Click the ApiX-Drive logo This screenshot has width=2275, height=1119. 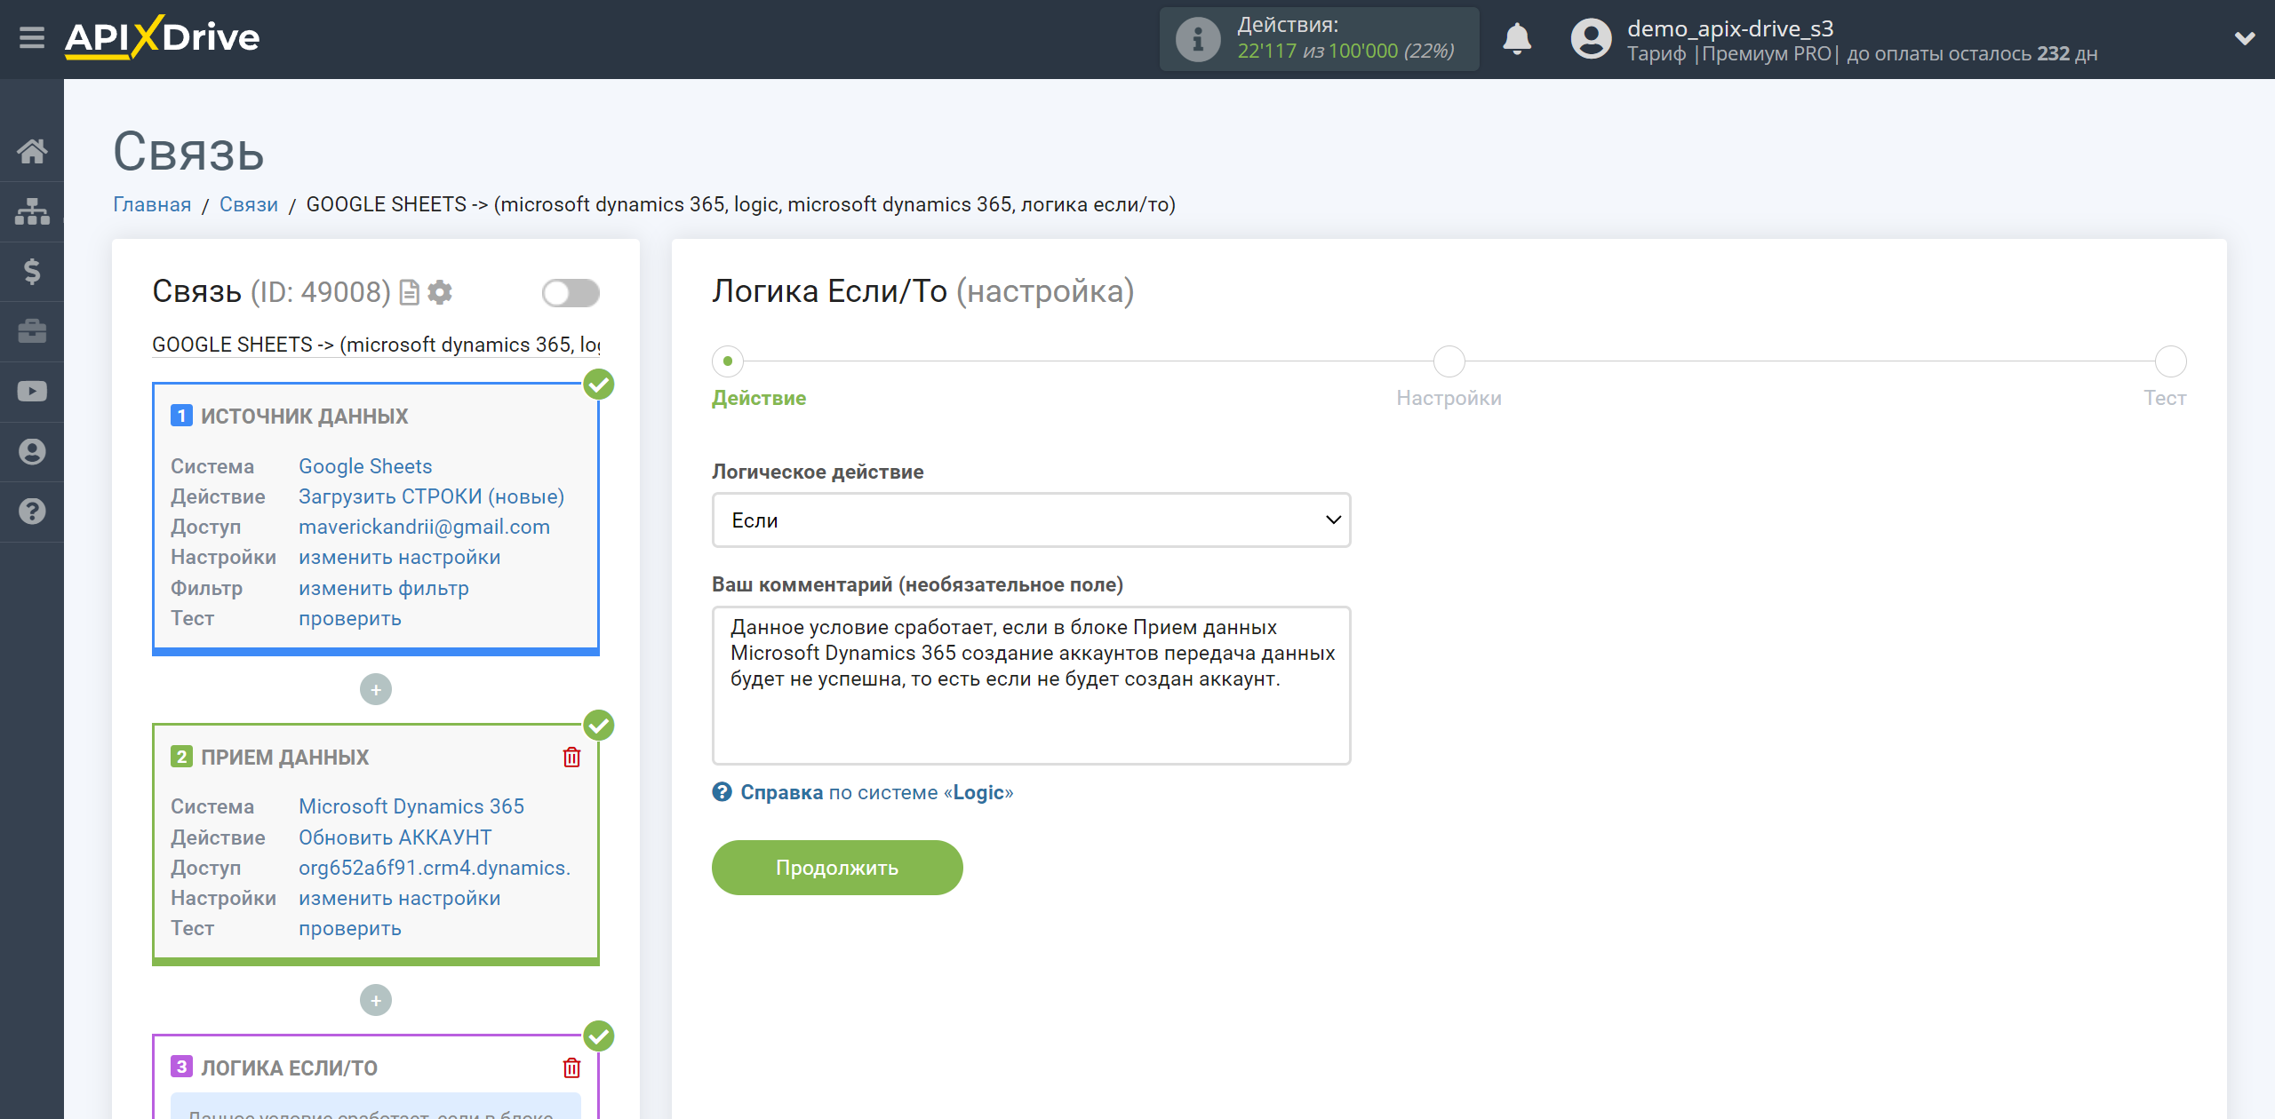pos(162,38)
